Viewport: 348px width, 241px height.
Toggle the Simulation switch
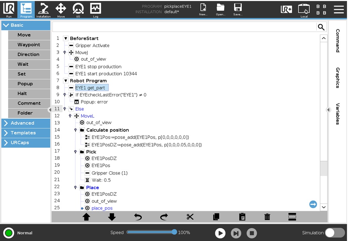[x=335, y=233]
